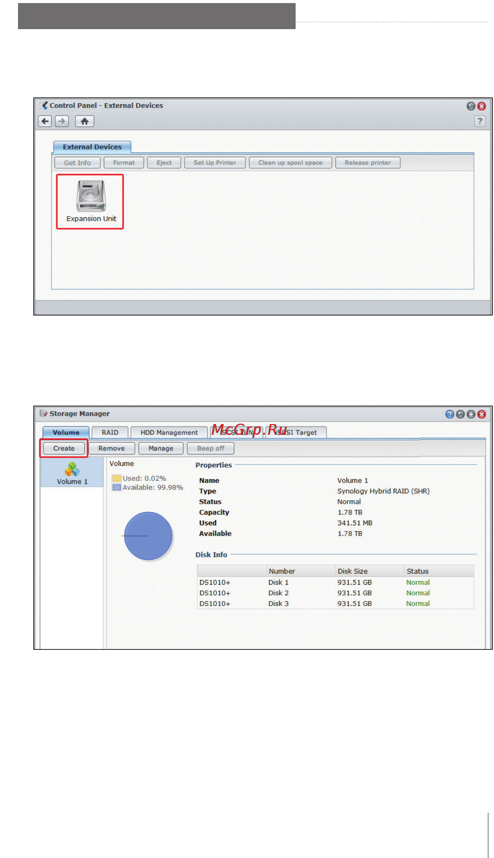This screenshot has height=858, width=494.
Task: Maximize the Storage Manager window
Action: point(471,414)
